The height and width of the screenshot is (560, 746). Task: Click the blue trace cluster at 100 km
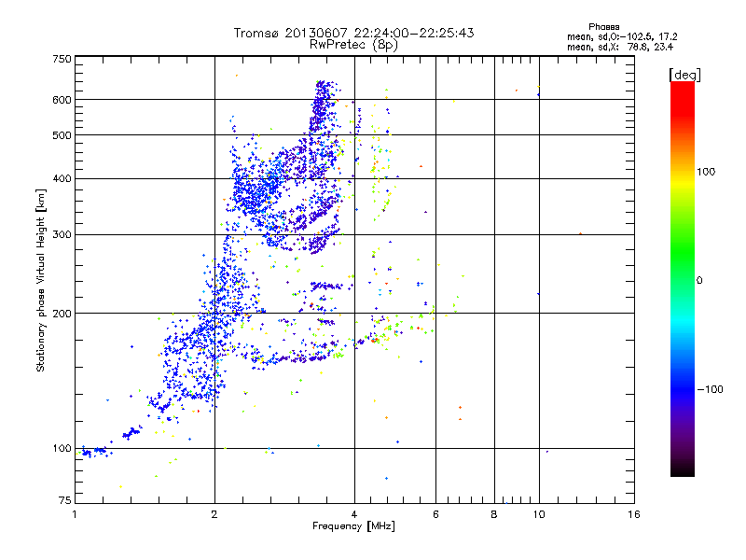coord(95,452)
